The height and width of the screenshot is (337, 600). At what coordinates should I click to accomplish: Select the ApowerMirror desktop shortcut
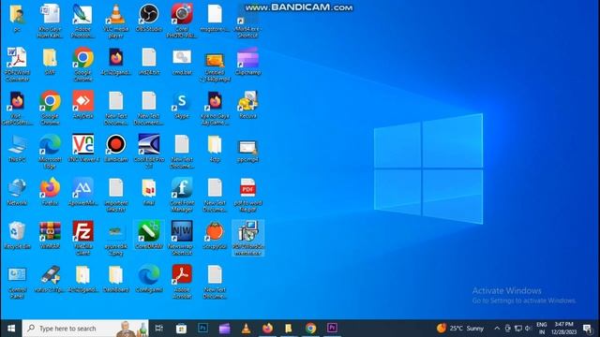82,192
